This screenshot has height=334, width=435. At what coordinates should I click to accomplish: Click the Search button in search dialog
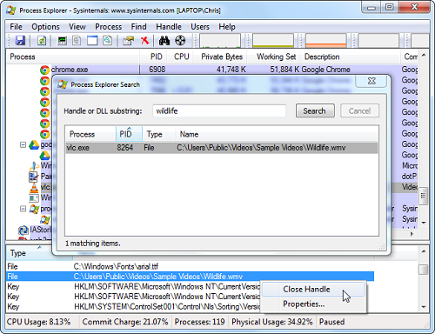pos(315,110)
